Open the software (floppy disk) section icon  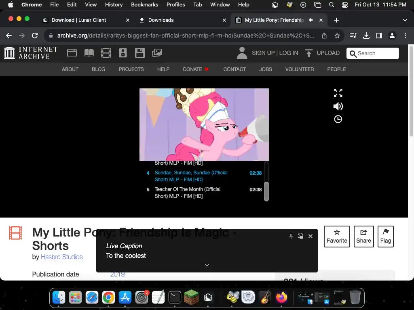[x=139, y=53]
